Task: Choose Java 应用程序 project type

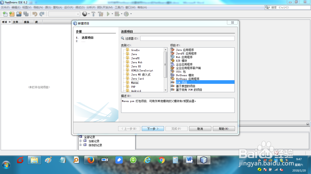Action: click(185, 50)
